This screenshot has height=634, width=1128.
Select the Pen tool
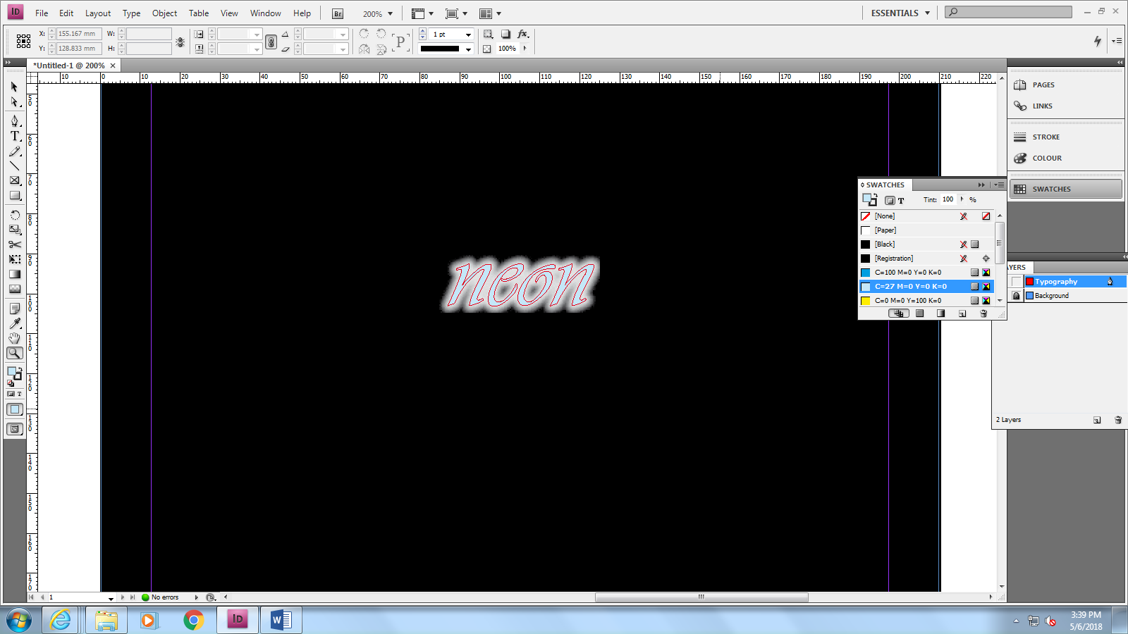coord(14,120)
